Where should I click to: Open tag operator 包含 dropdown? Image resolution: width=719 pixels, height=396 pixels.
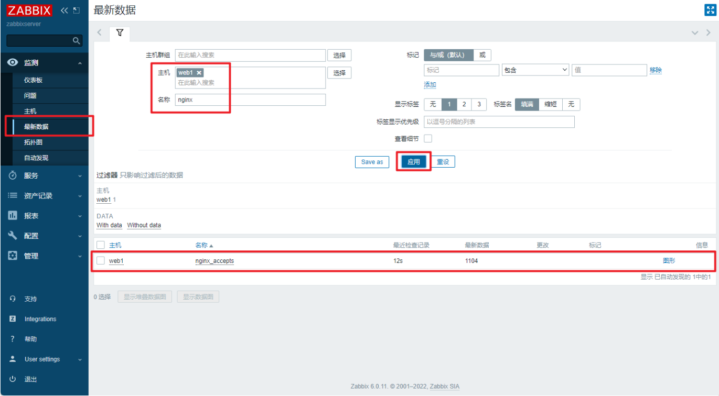tap(535, 70)
